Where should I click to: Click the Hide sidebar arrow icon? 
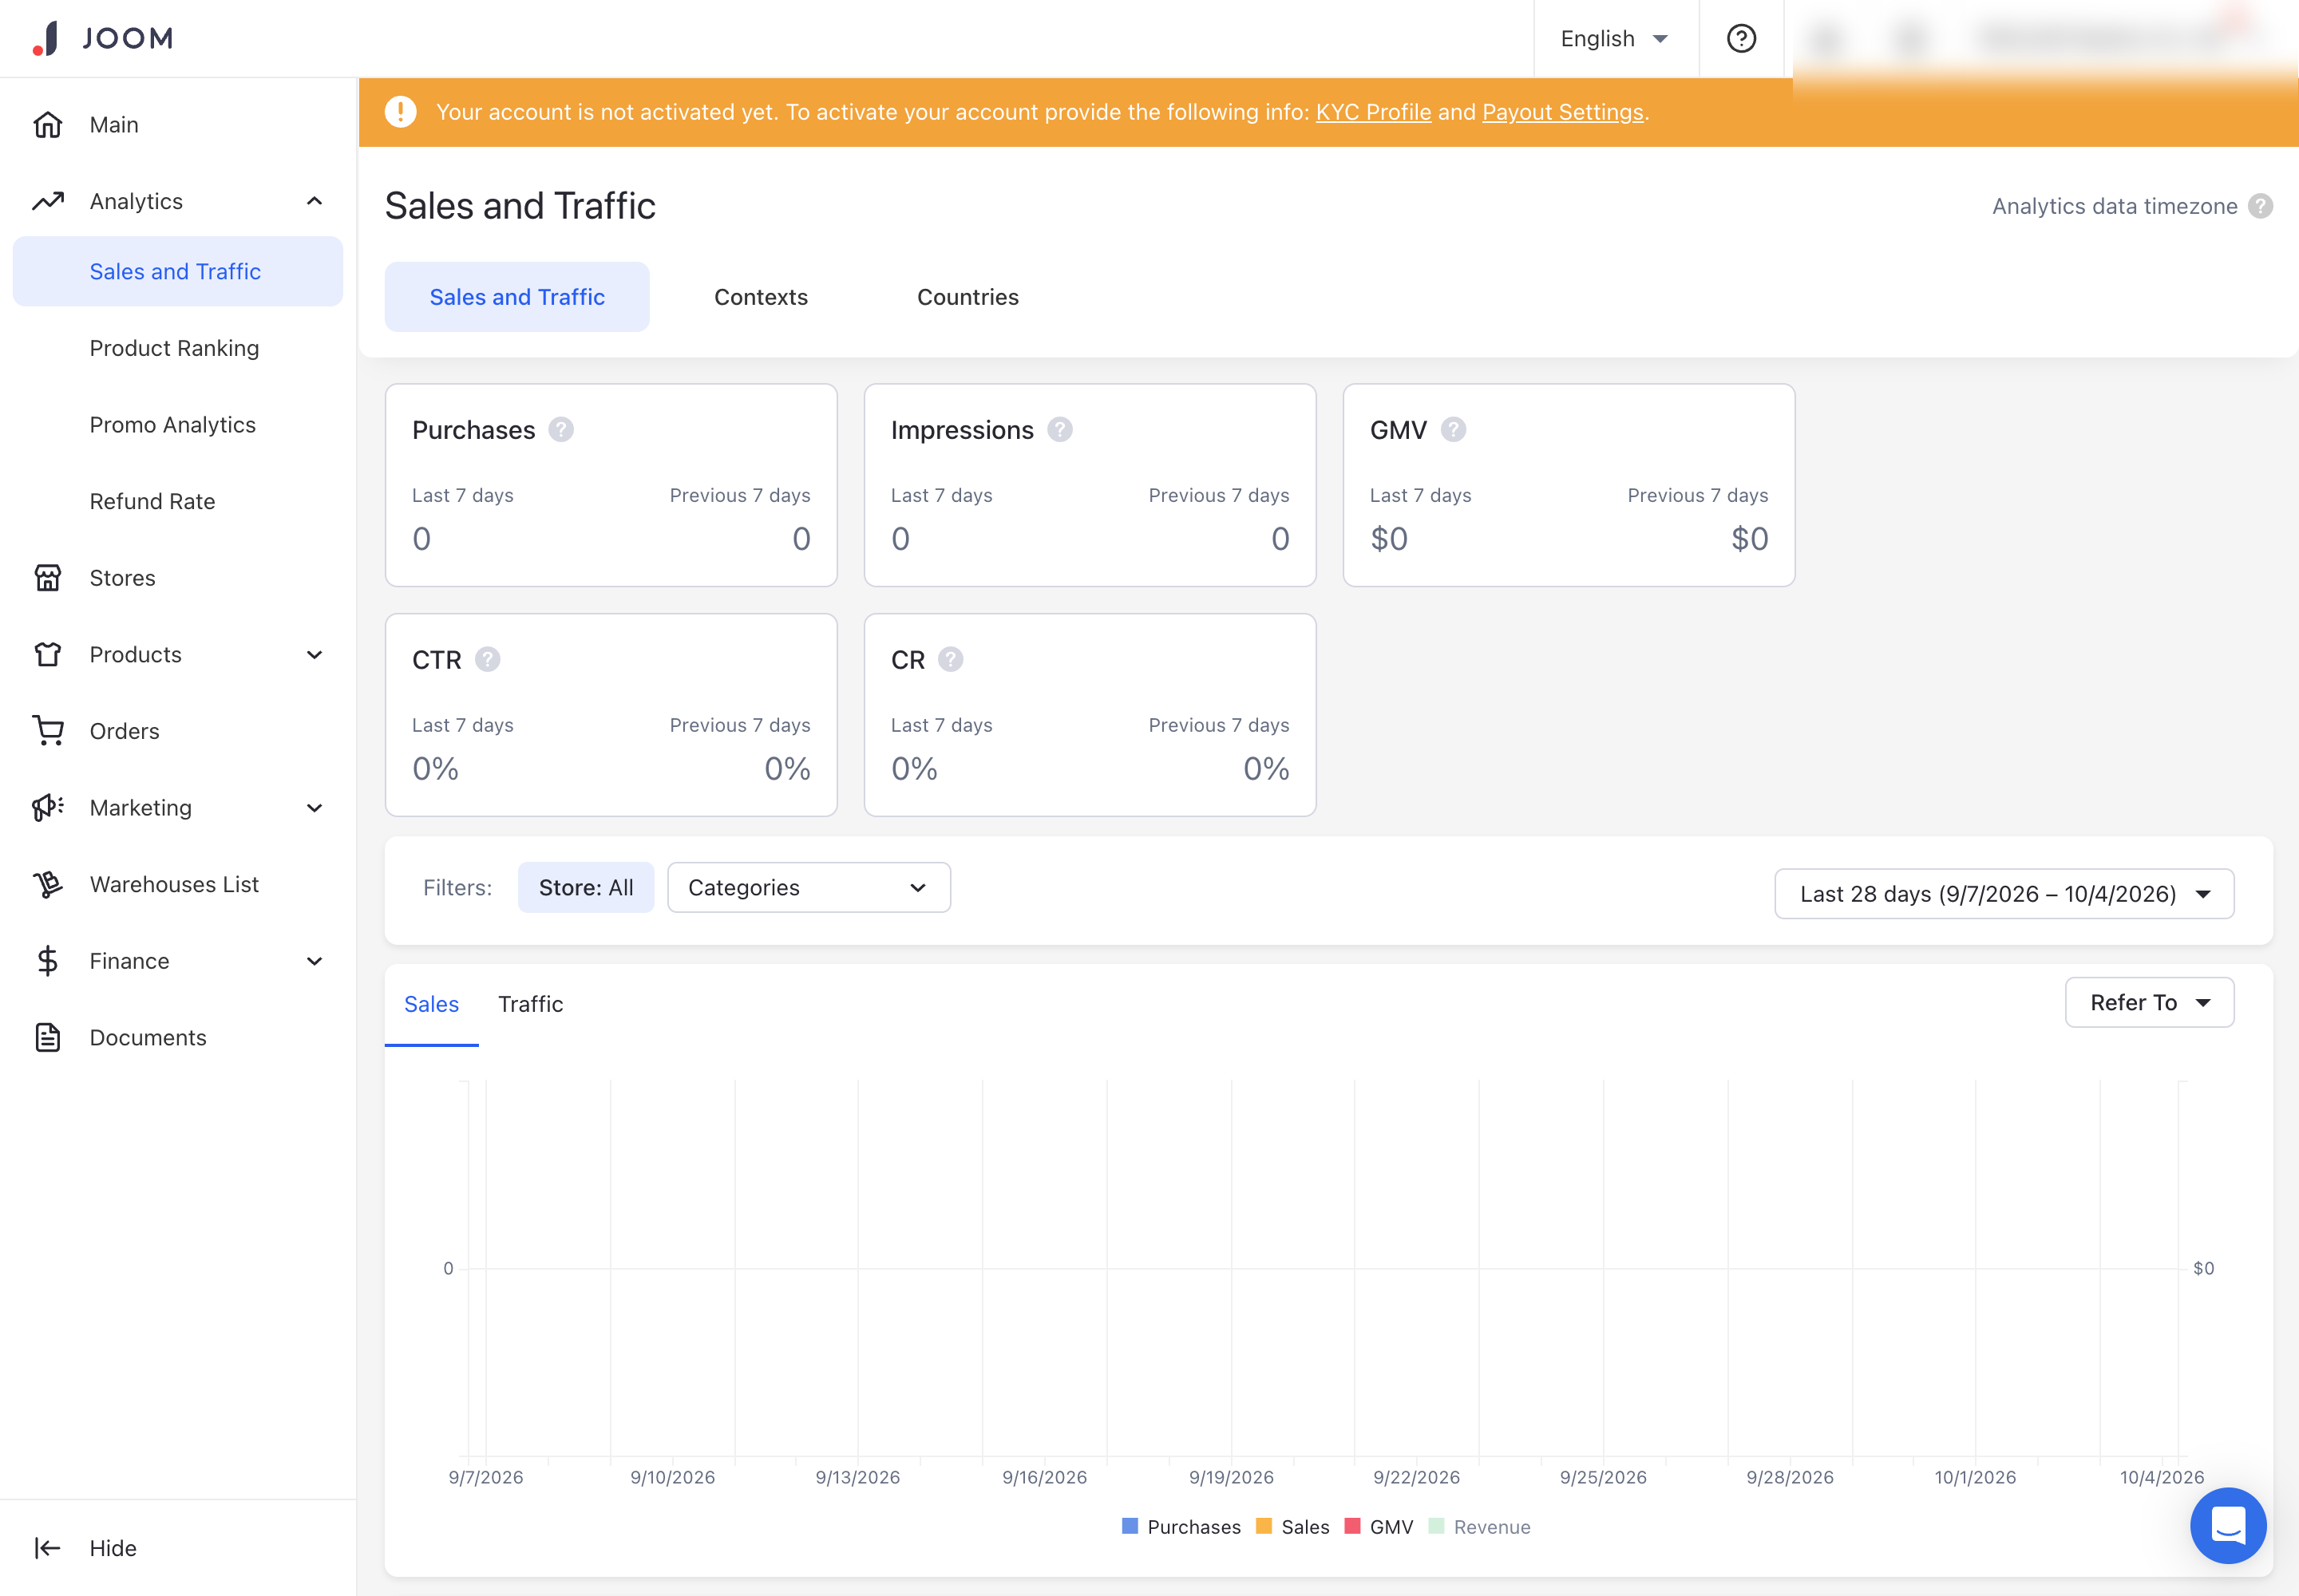tap(48, 1548)
